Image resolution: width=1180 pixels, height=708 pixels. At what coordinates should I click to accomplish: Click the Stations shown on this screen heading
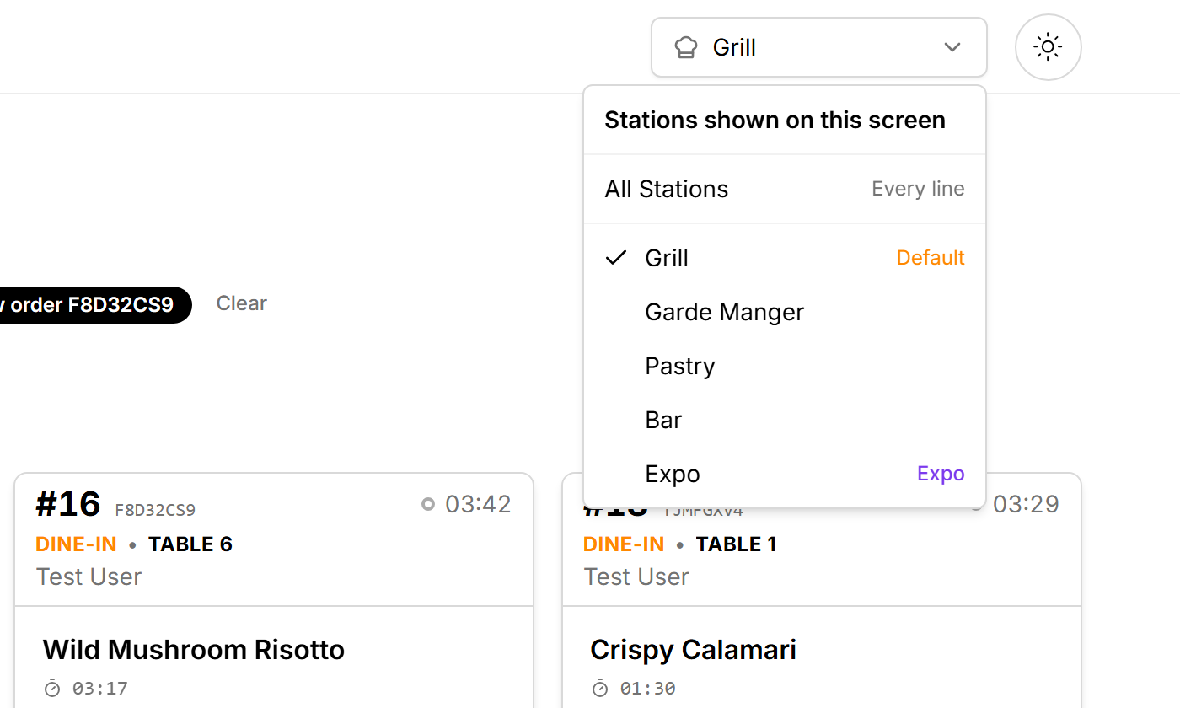[775, 120]
